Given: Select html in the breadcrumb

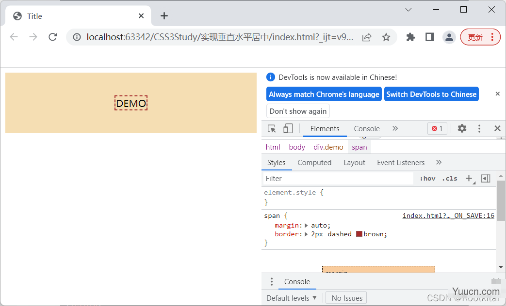Looking at the screenshot, I should 273,147.
